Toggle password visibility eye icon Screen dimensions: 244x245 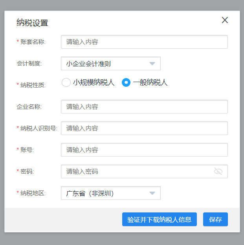tap(218, 172)
